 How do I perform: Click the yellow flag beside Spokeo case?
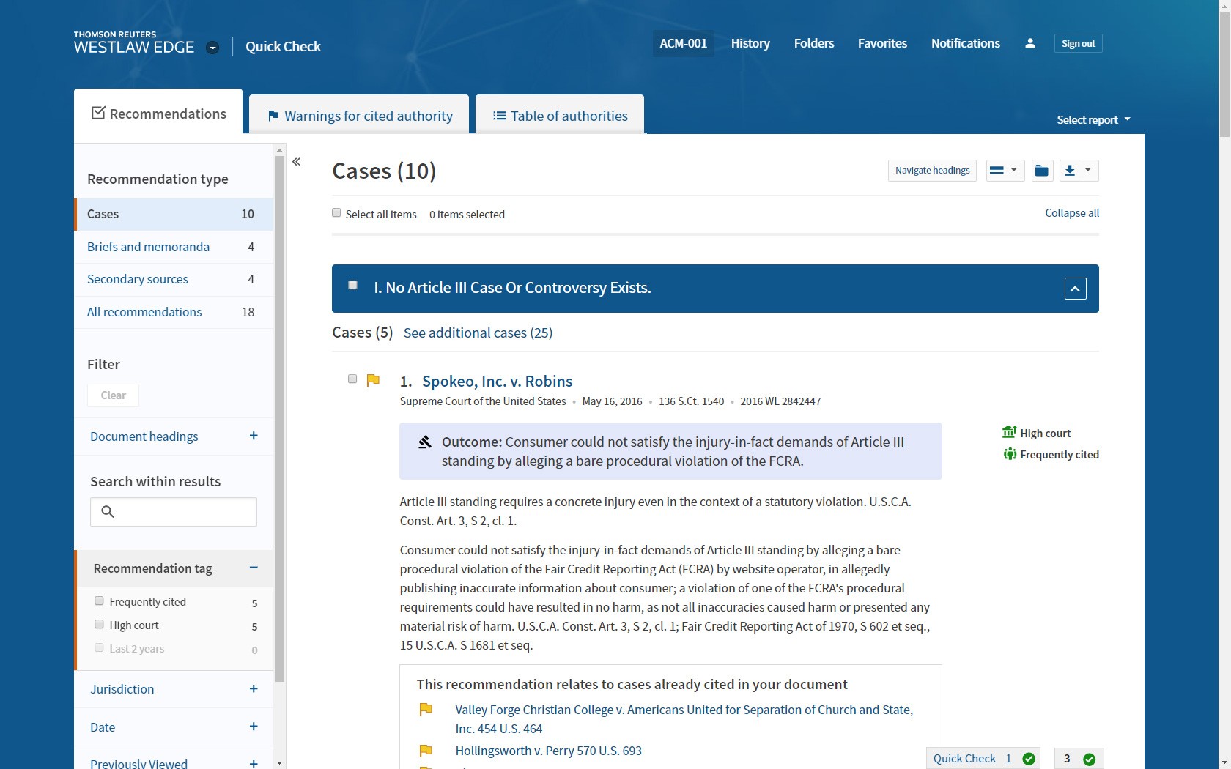point(373,380)
